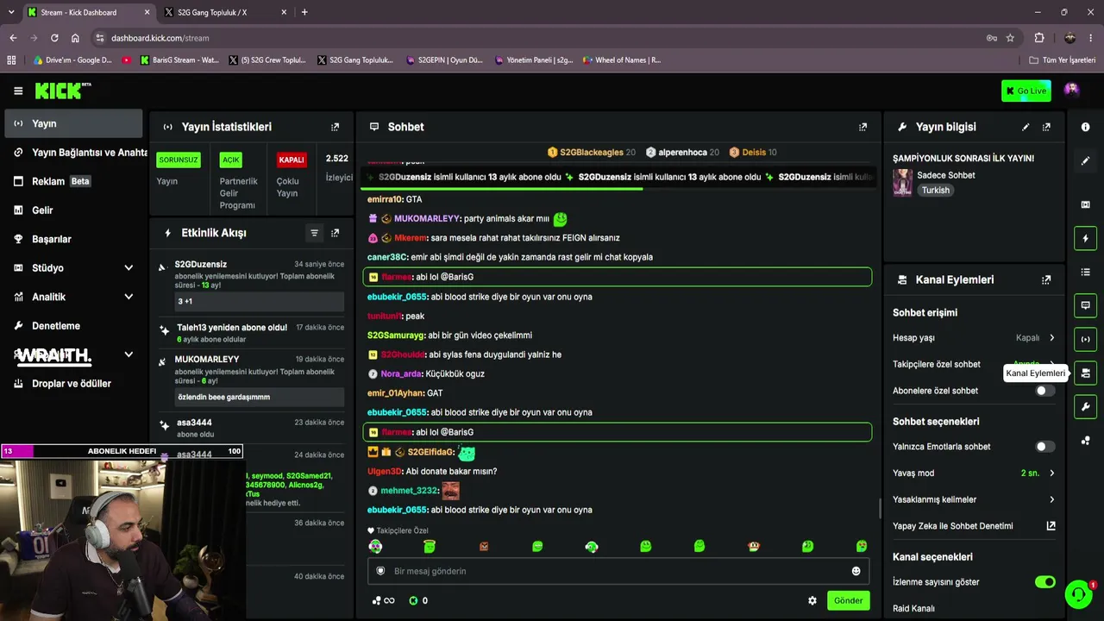Click the Raid Kanalı option
This screenshot has width=1104, height=621.
coord(913,609)
